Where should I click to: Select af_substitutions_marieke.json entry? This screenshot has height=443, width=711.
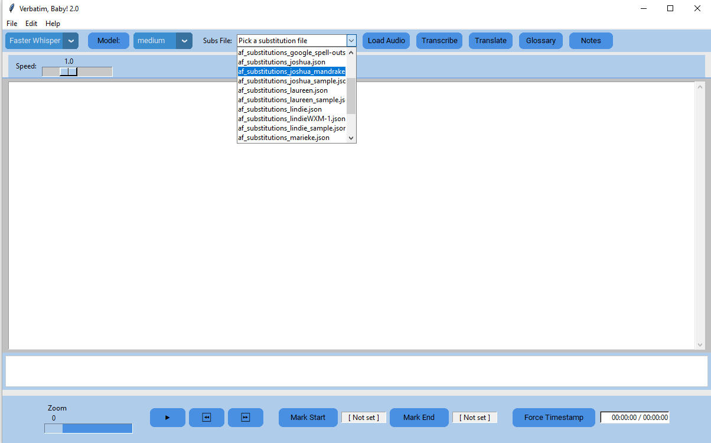point(283,138)
